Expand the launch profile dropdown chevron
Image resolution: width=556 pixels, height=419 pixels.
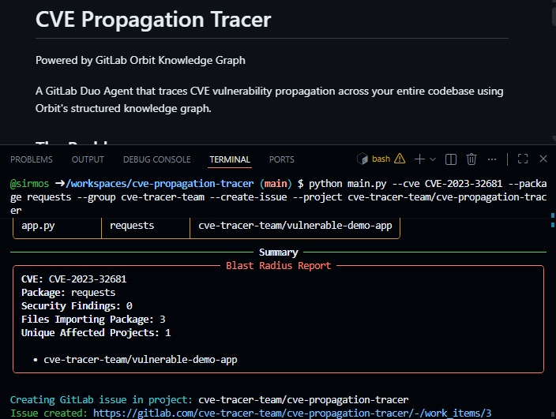coord(433,159)
